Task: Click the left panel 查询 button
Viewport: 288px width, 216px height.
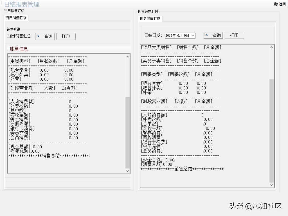Action: [44, 36]
